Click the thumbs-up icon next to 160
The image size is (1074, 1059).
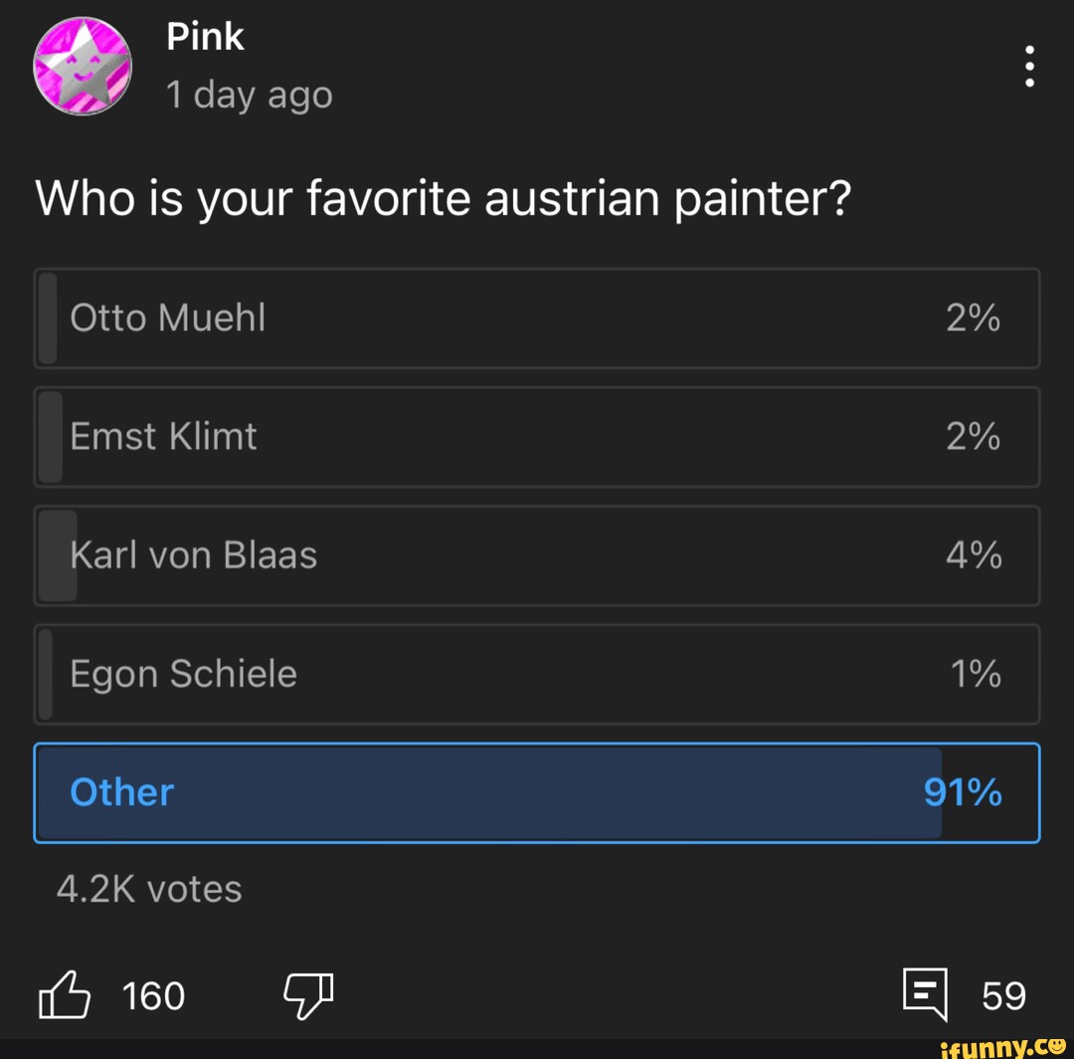point(65,994)
